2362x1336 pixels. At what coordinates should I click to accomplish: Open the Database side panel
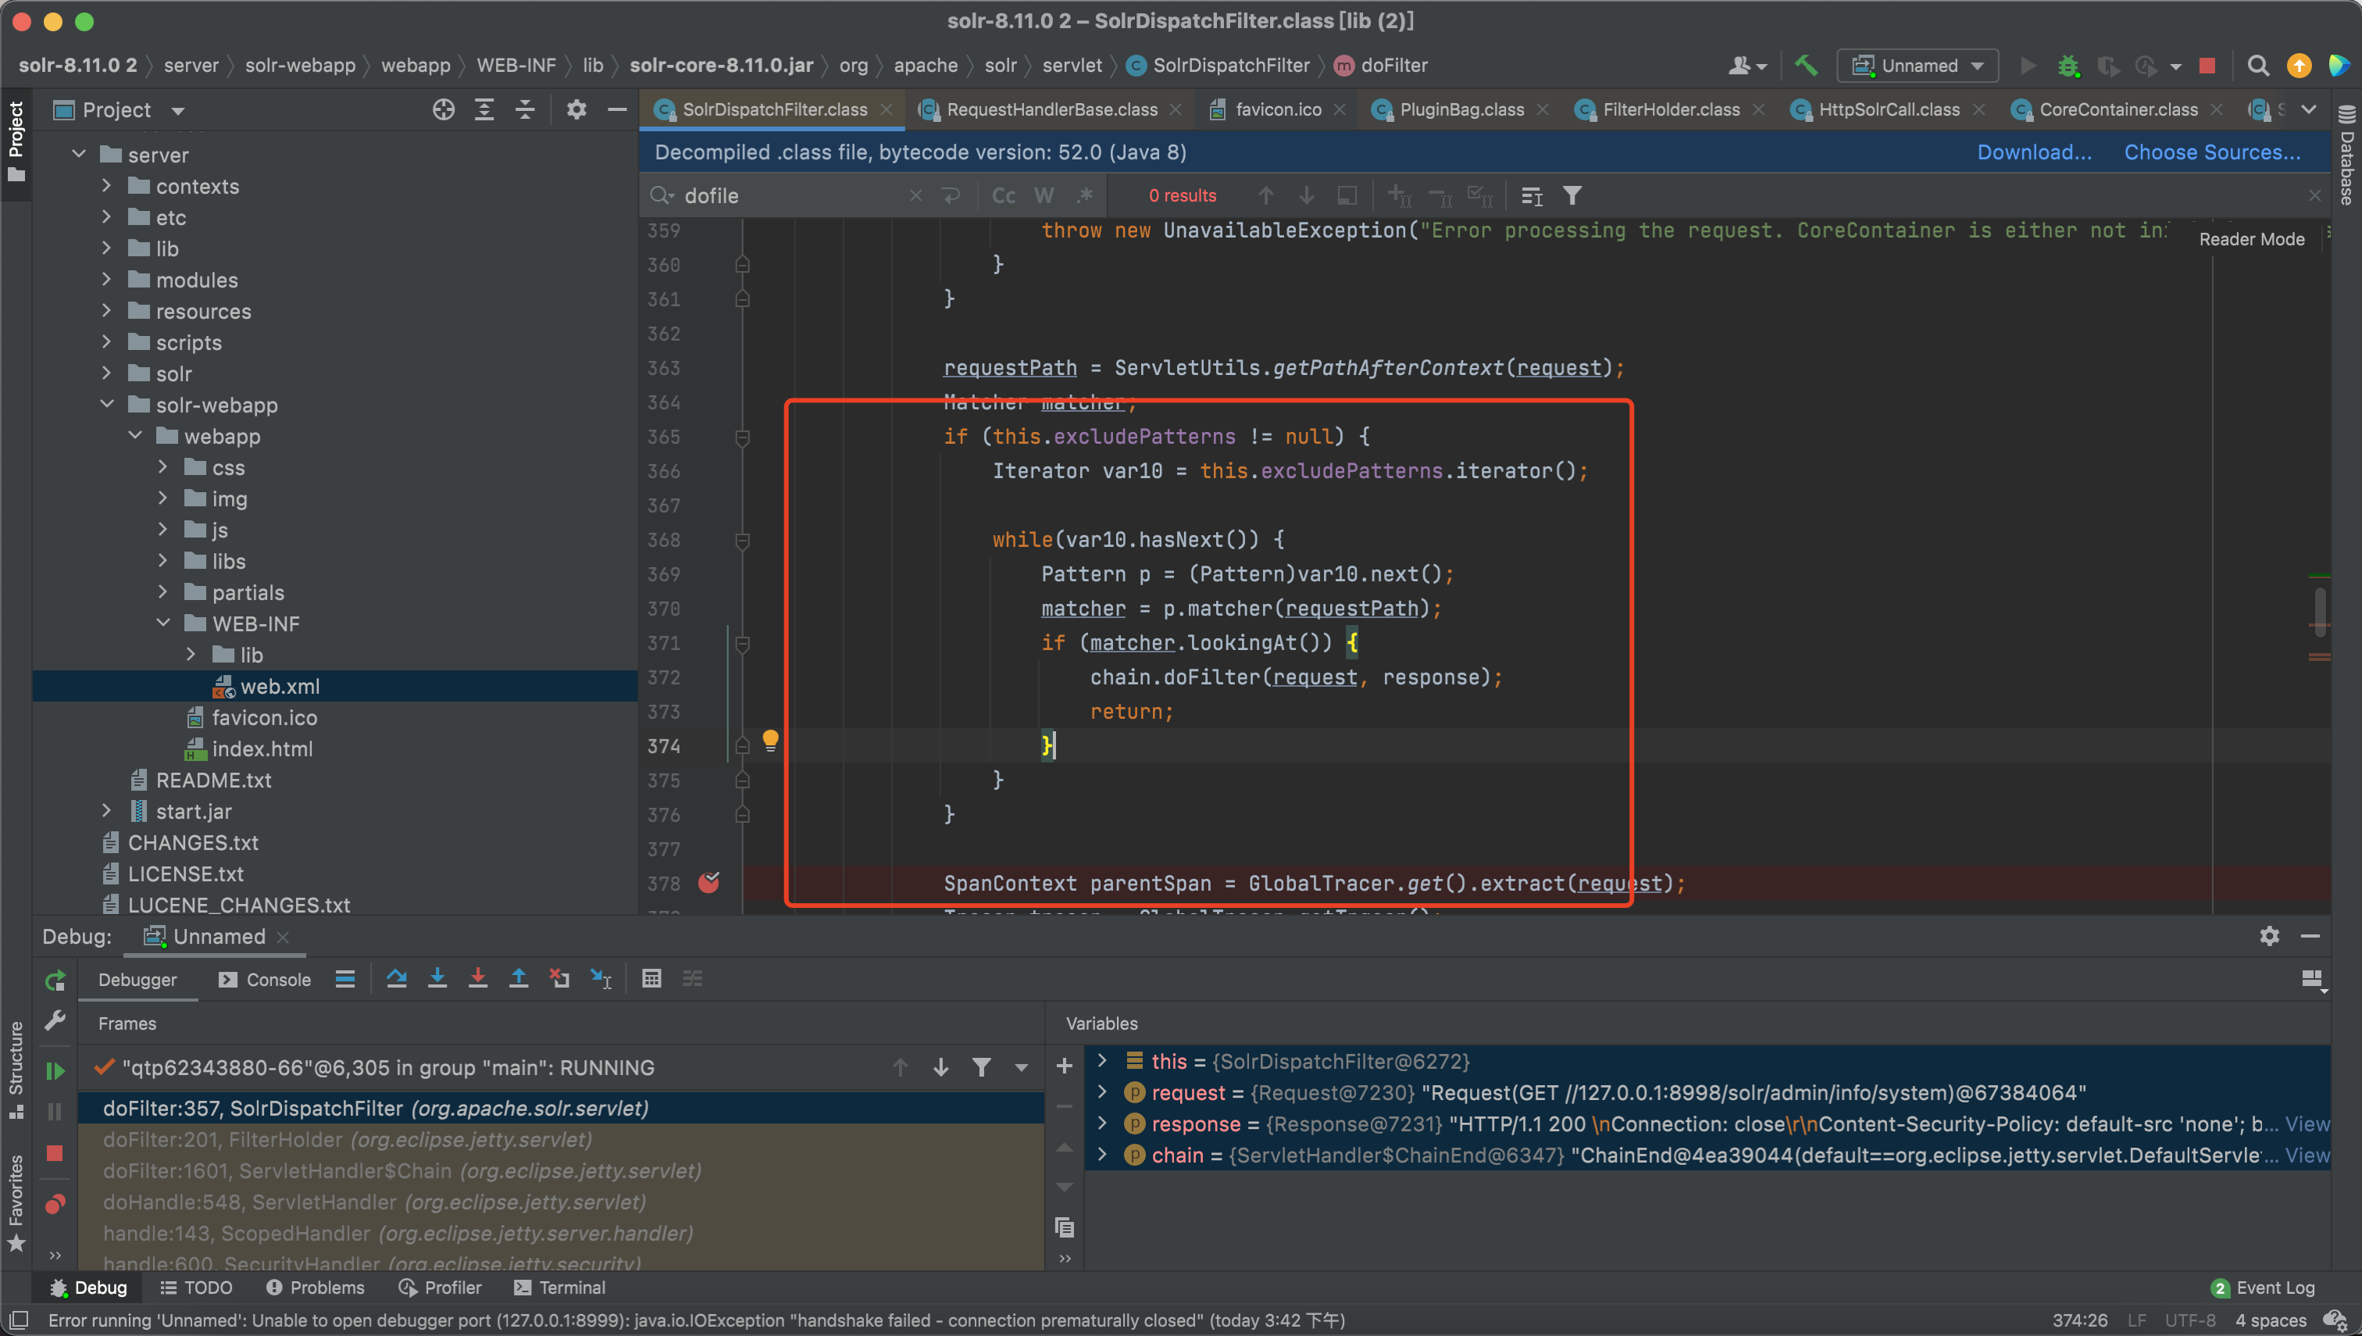(x=2346, y=156)
